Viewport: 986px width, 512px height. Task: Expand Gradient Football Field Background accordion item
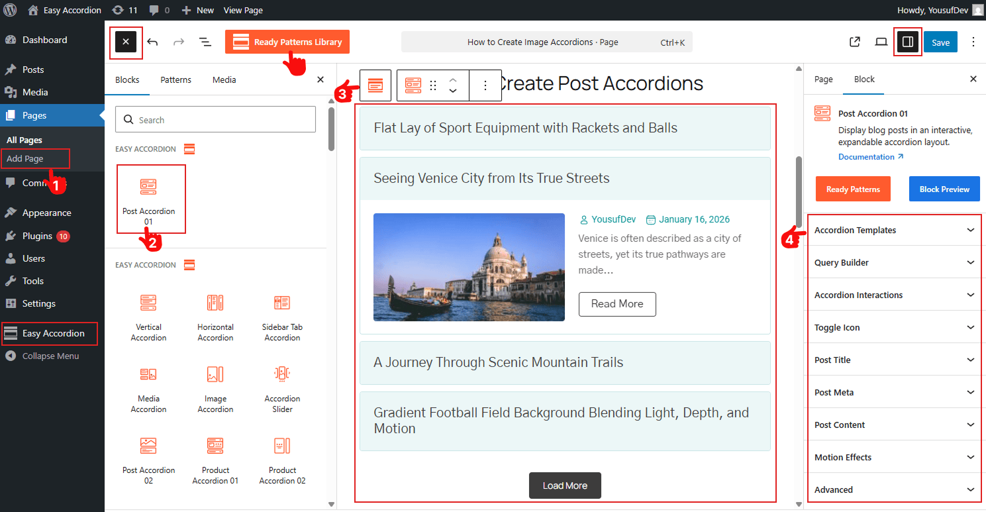tap(565, 421)
